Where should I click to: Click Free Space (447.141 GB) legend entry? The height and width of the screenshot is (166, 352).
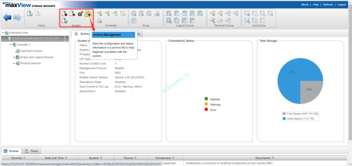301,114
